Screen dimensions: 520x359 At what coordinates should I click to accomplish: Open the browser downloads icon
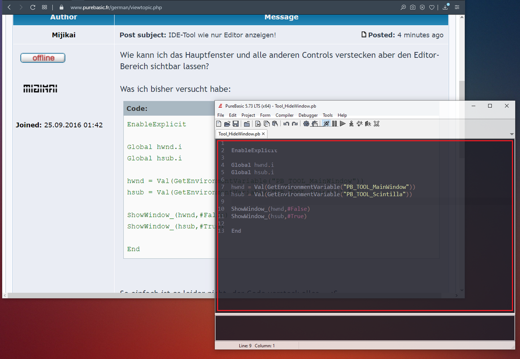click(x=446, y=7)
